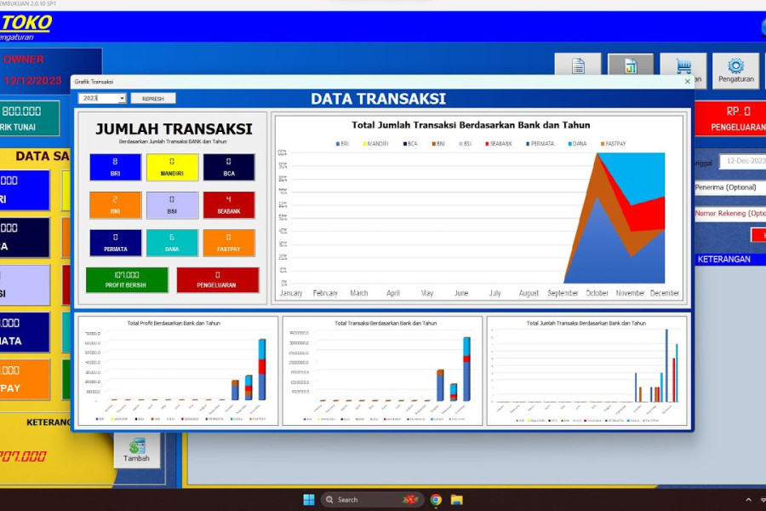Click the bottom-right Total Jumlah Transaksi chart

tap(586, 370)
